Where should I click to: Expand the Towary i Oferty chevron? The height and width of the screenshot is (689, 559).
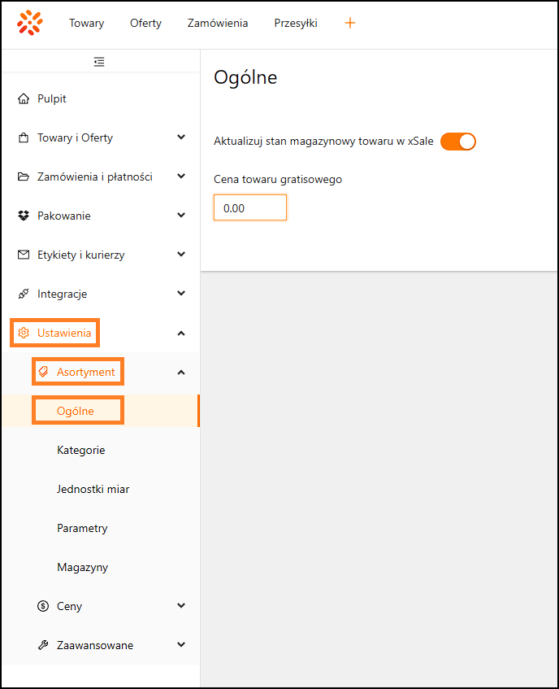click(x=181, y=137)
